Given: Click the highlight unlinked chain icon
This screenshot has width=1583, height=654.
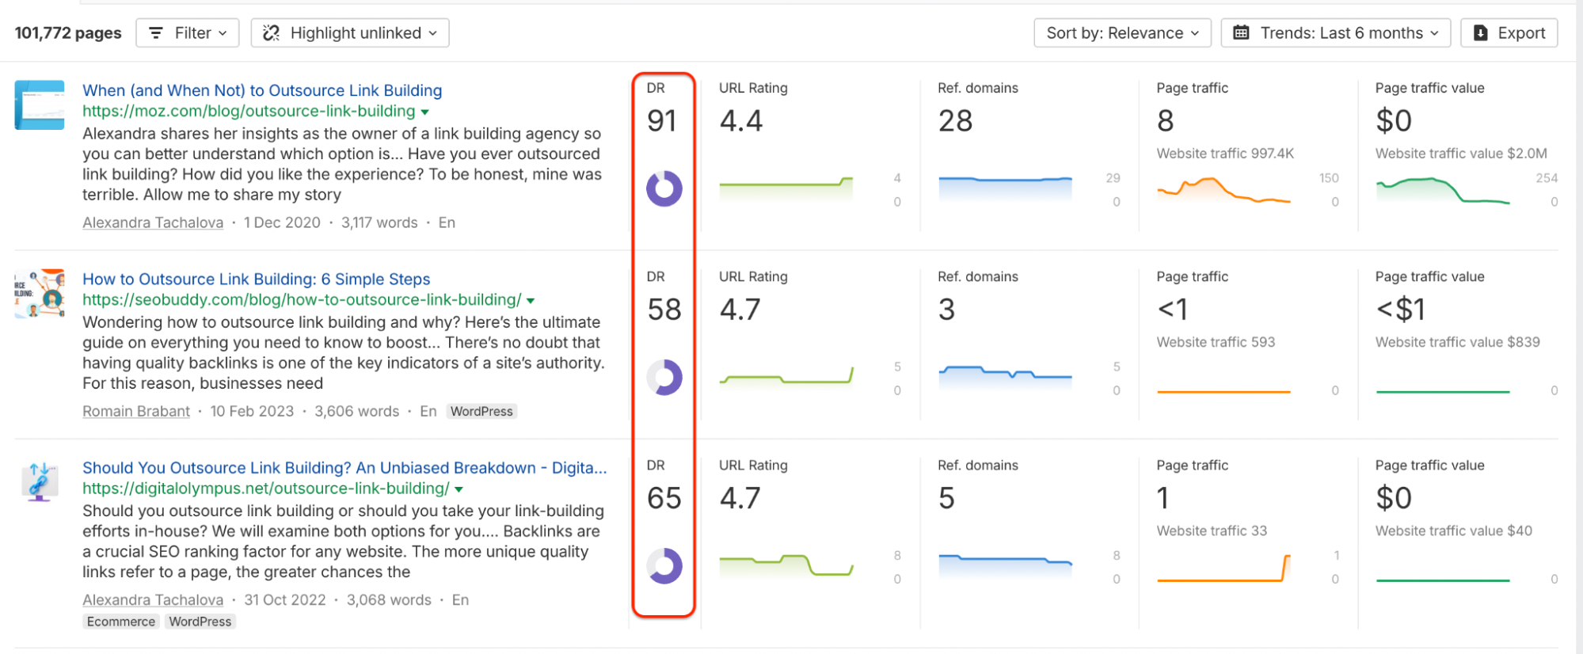Looking at the screenshot, I should 272,33.
